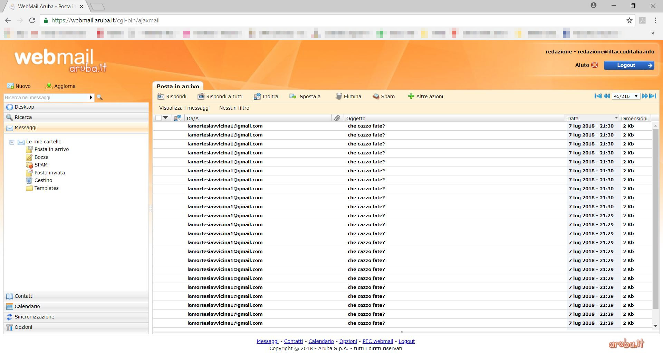This screenshot has width=663, height=355.
Task: Go to the first page of messages
Action: point(598,96)
